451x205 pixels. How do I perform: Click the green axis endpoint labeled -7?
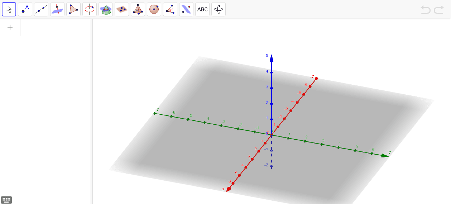point(154,113)
